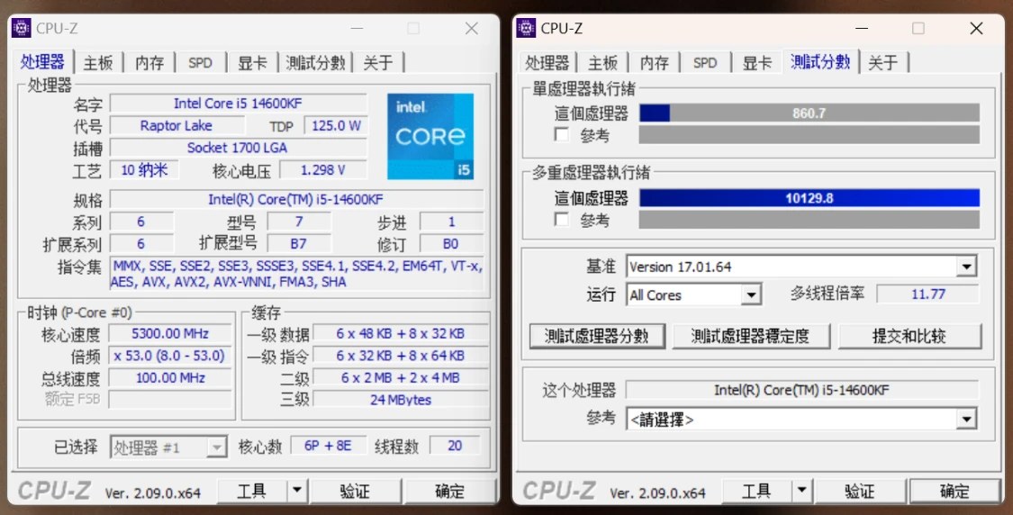Image resolution: width=1013 pixels, height=515 pixels.
Task: Click the 測試處理器穩定度 button
Action: [x=750, y=336]
